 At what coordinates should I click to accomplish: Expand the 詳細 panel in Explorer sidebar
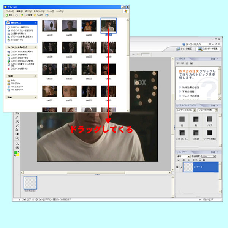(35, 97)
